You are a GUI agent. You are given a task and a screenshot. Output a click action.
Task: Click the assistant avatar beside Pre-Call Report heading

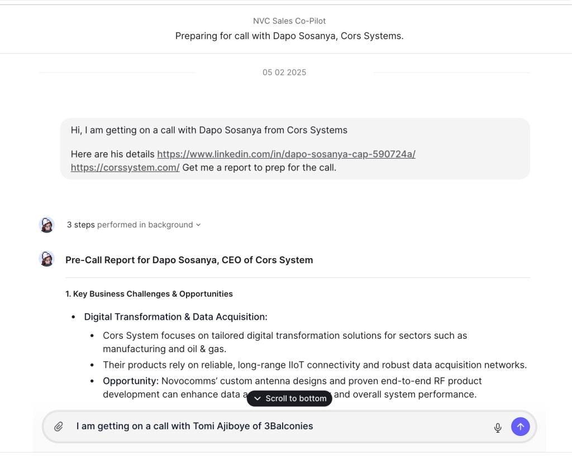coord(47,259)
